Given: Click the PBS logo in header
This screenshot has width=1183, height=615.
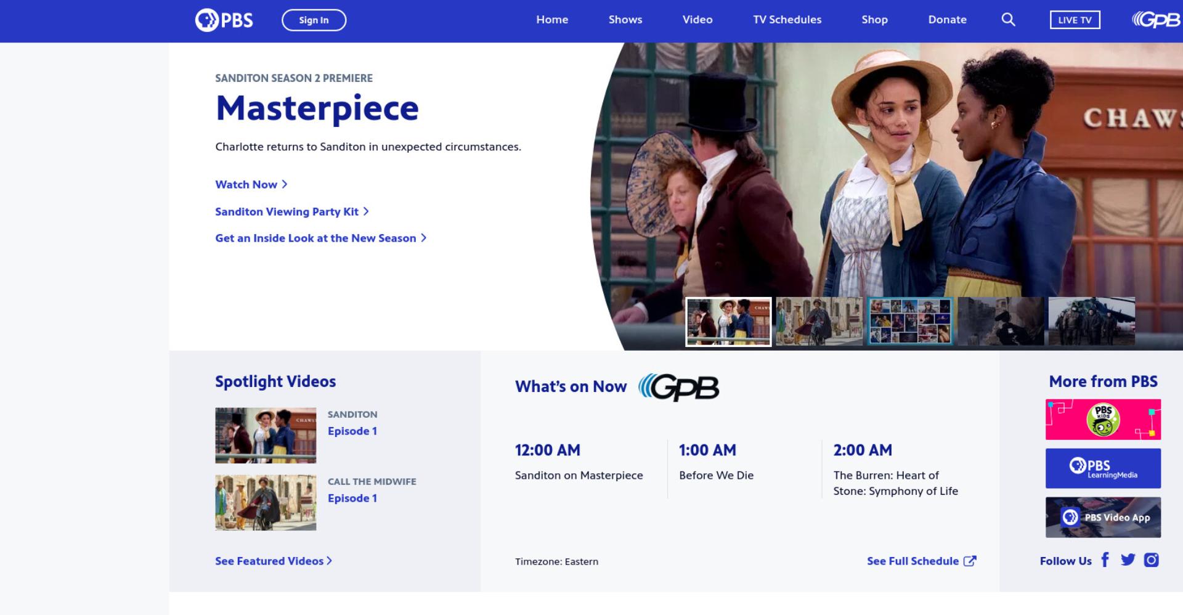Looking at the screenshot, I should [224, 20].
